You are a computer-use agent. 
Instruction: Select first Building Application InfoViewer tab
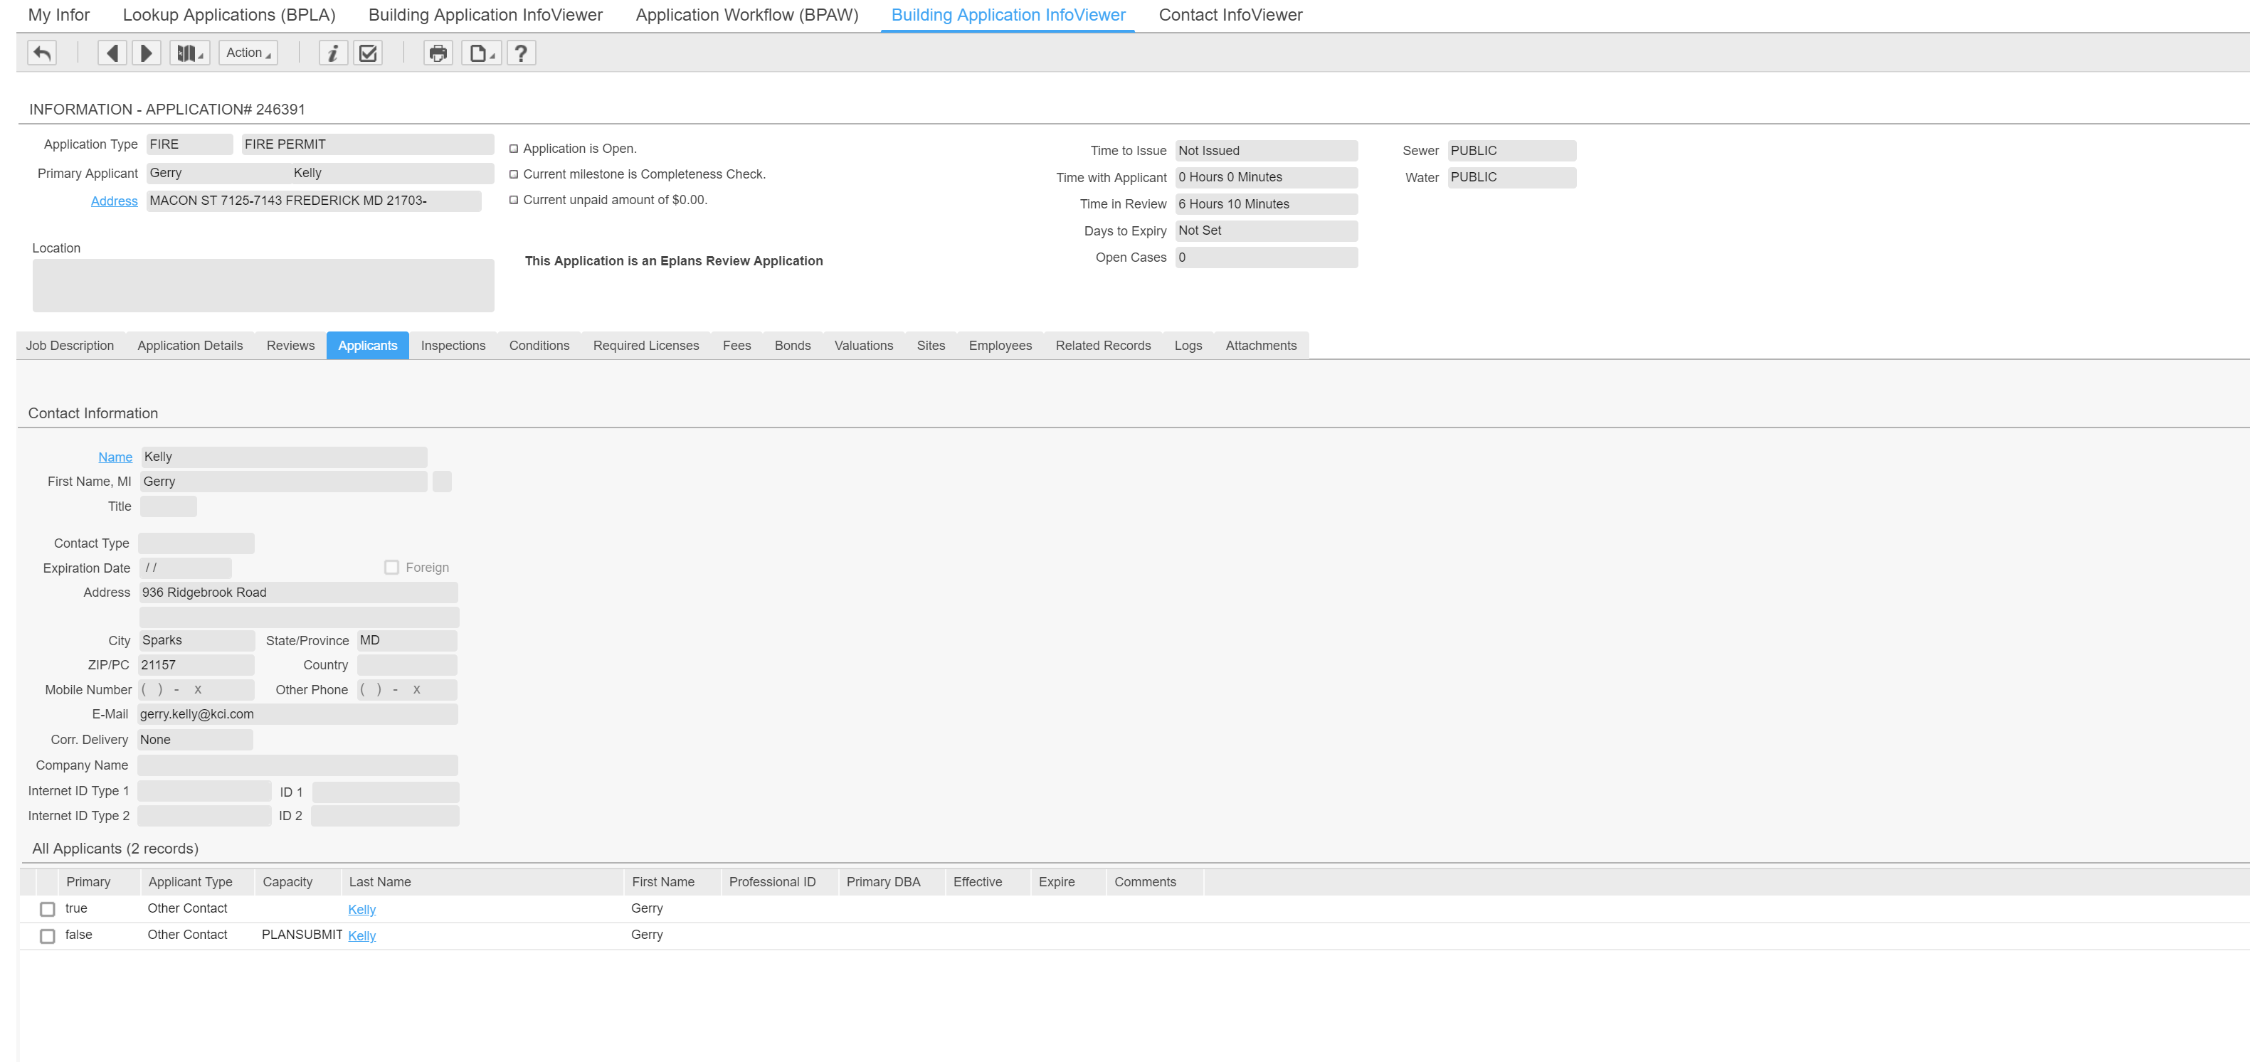(x=485, y=15)
